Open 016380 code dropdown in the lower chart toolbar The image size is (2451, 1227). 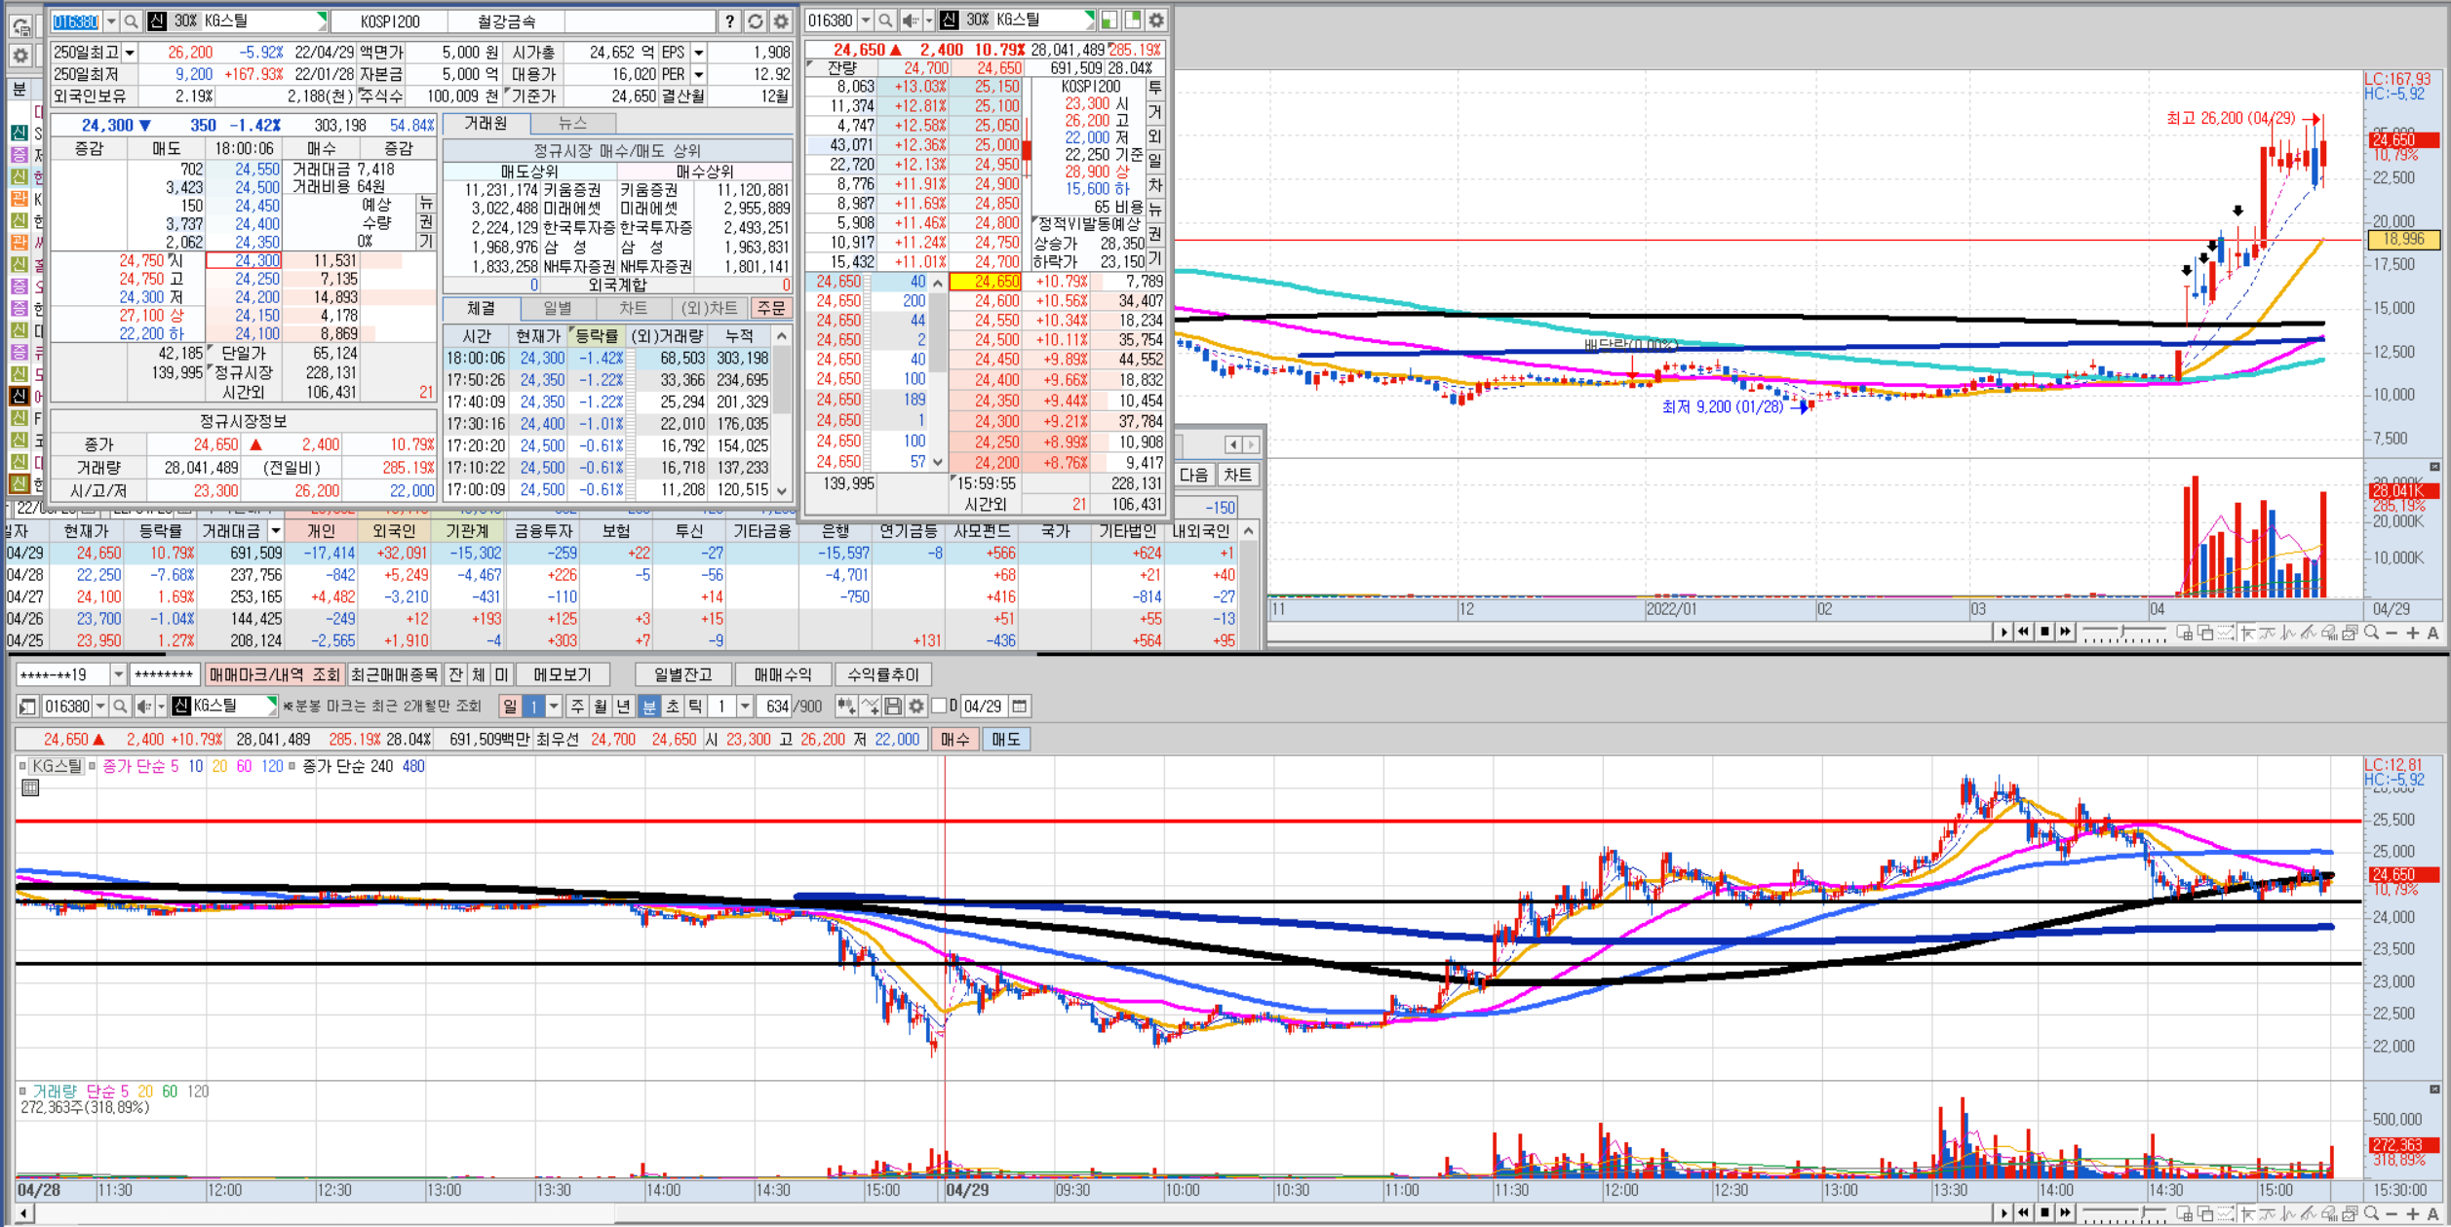coord(99,707)
